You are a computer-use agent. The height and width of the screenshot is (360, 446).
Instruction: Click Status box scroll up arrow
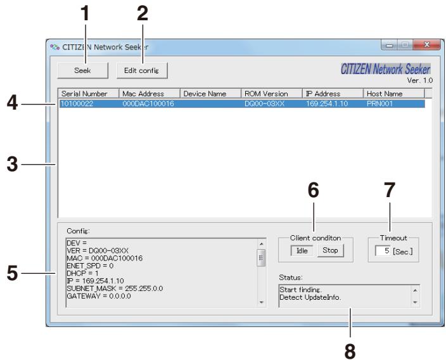[x=415, y=290]
